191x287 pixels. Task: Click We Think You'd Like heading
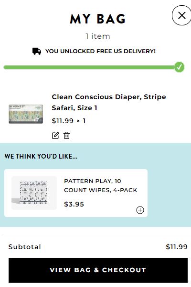pyautogui.click(x=41, y=156)
